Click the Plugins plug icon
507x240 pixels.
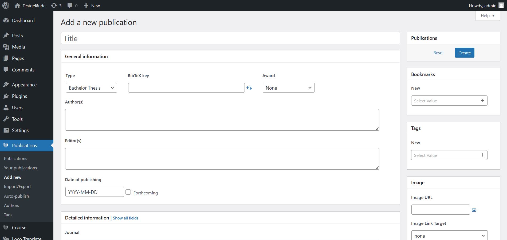6,96
